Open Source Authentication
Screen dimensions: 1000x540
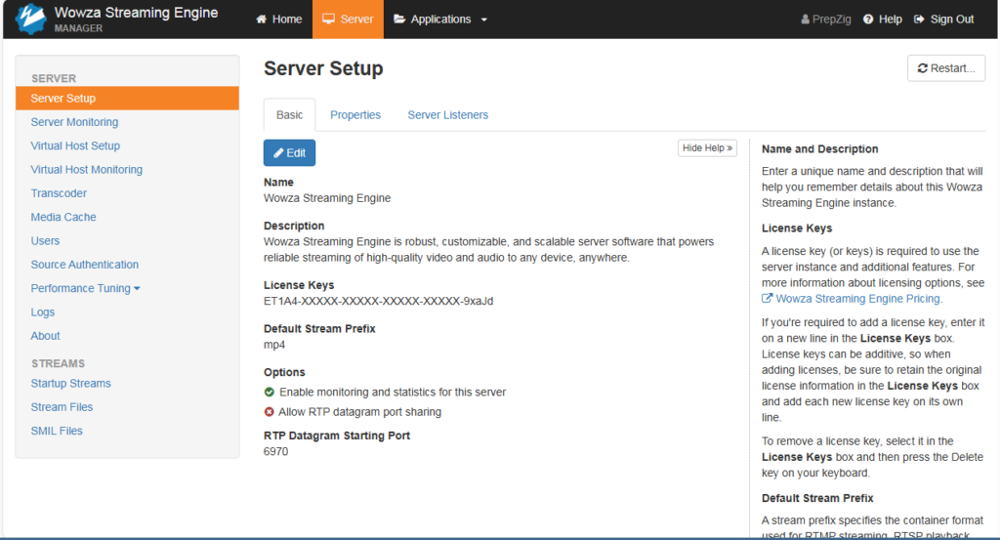pyautogui.click(x=85, y=265)
